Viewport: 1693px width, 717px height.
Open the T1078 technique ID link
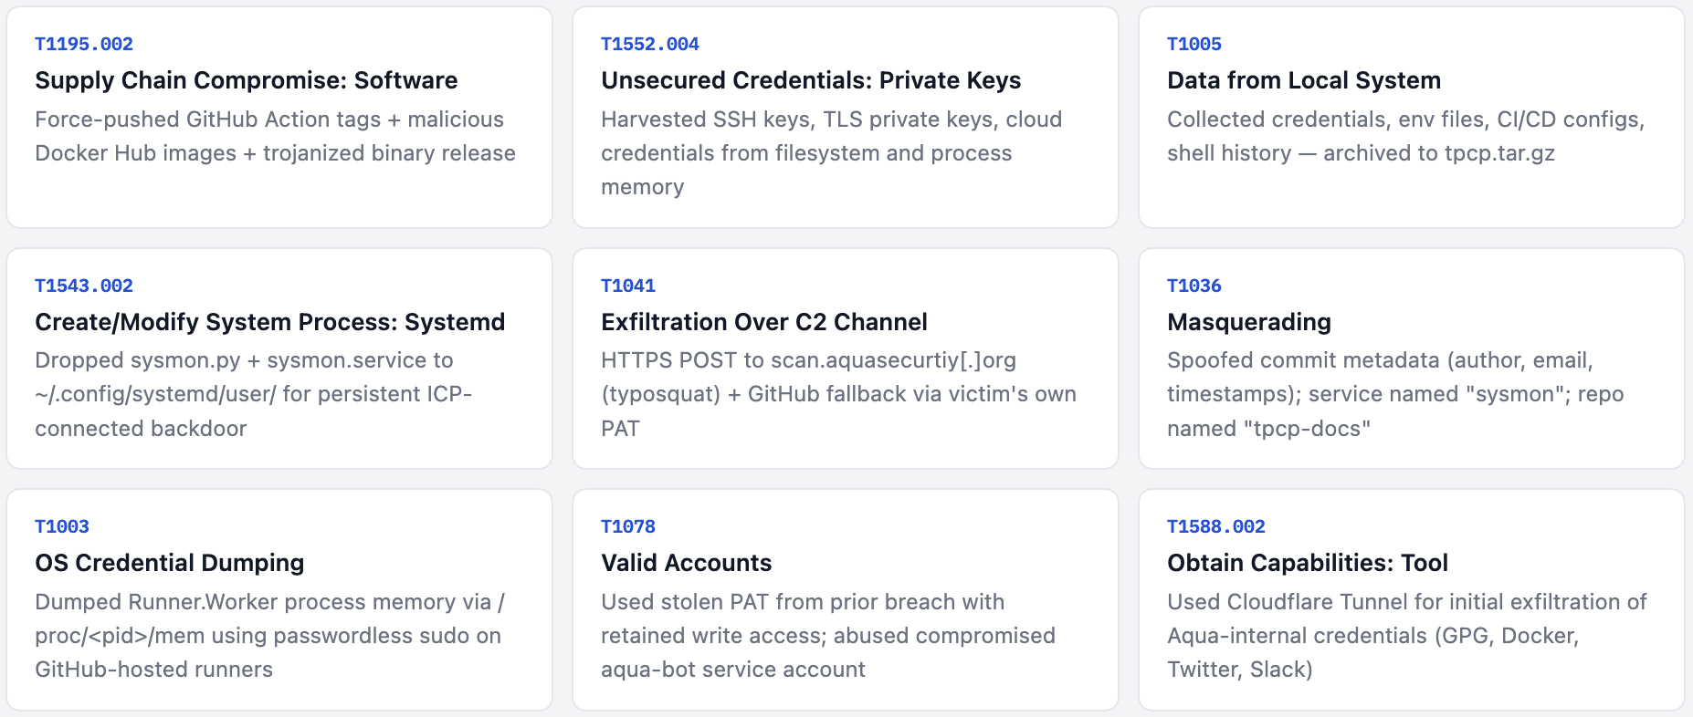628,526
